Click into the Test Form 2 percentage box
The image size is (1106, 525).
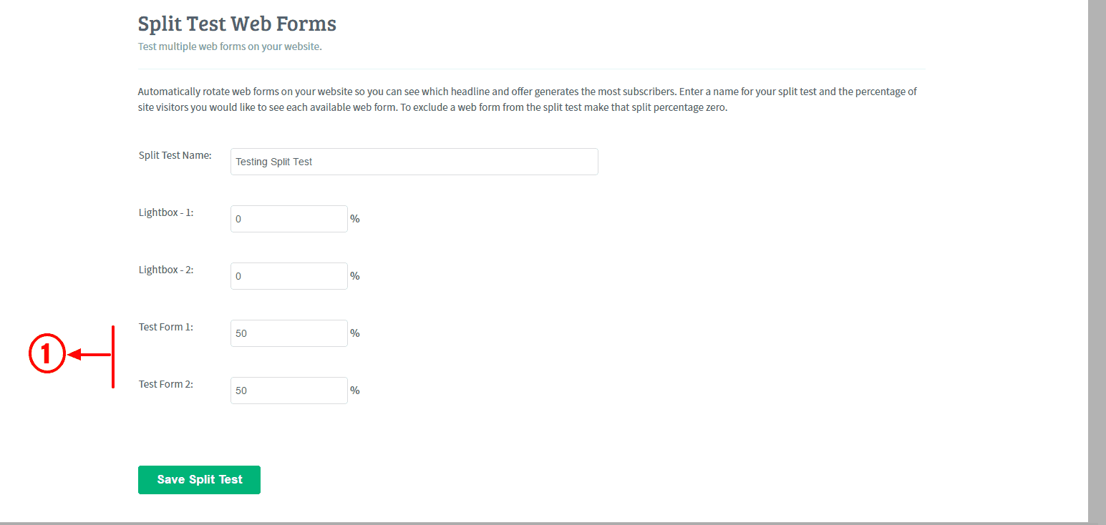(x=289, y=391)
